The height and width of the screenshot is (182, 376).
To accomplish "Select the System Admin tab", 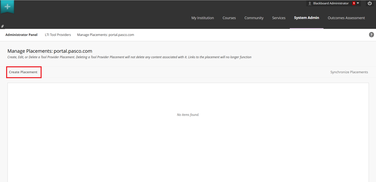I will tap(307, 18).
